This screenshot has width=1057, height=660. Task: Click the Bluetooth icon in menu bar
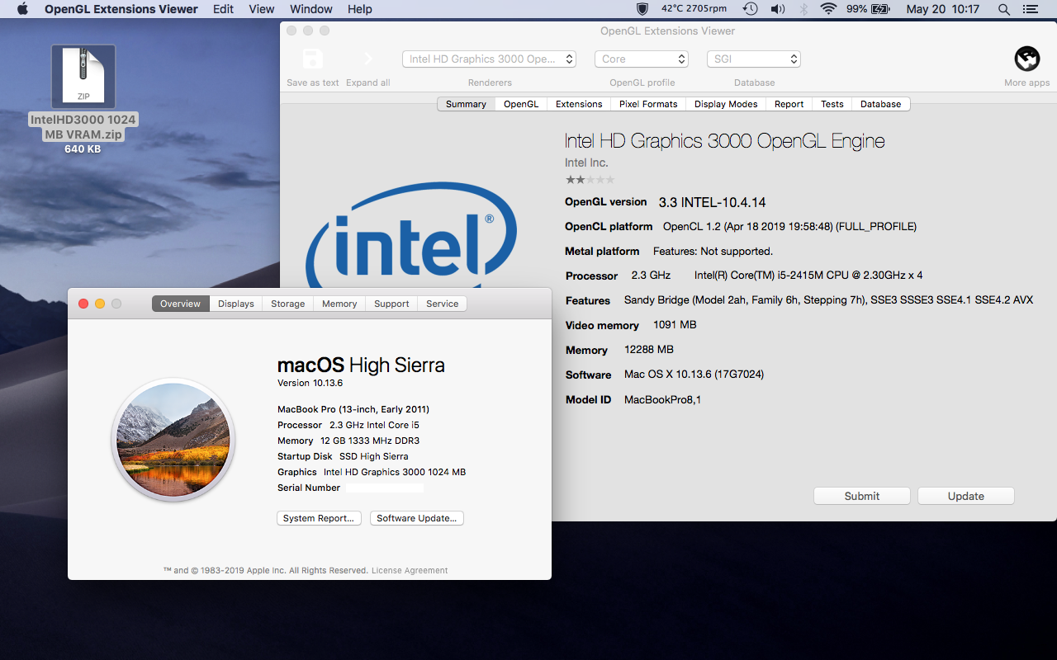click(803, 9)
